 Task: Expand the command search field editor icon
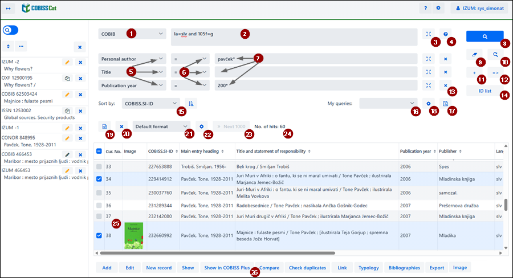click(428, 34)
